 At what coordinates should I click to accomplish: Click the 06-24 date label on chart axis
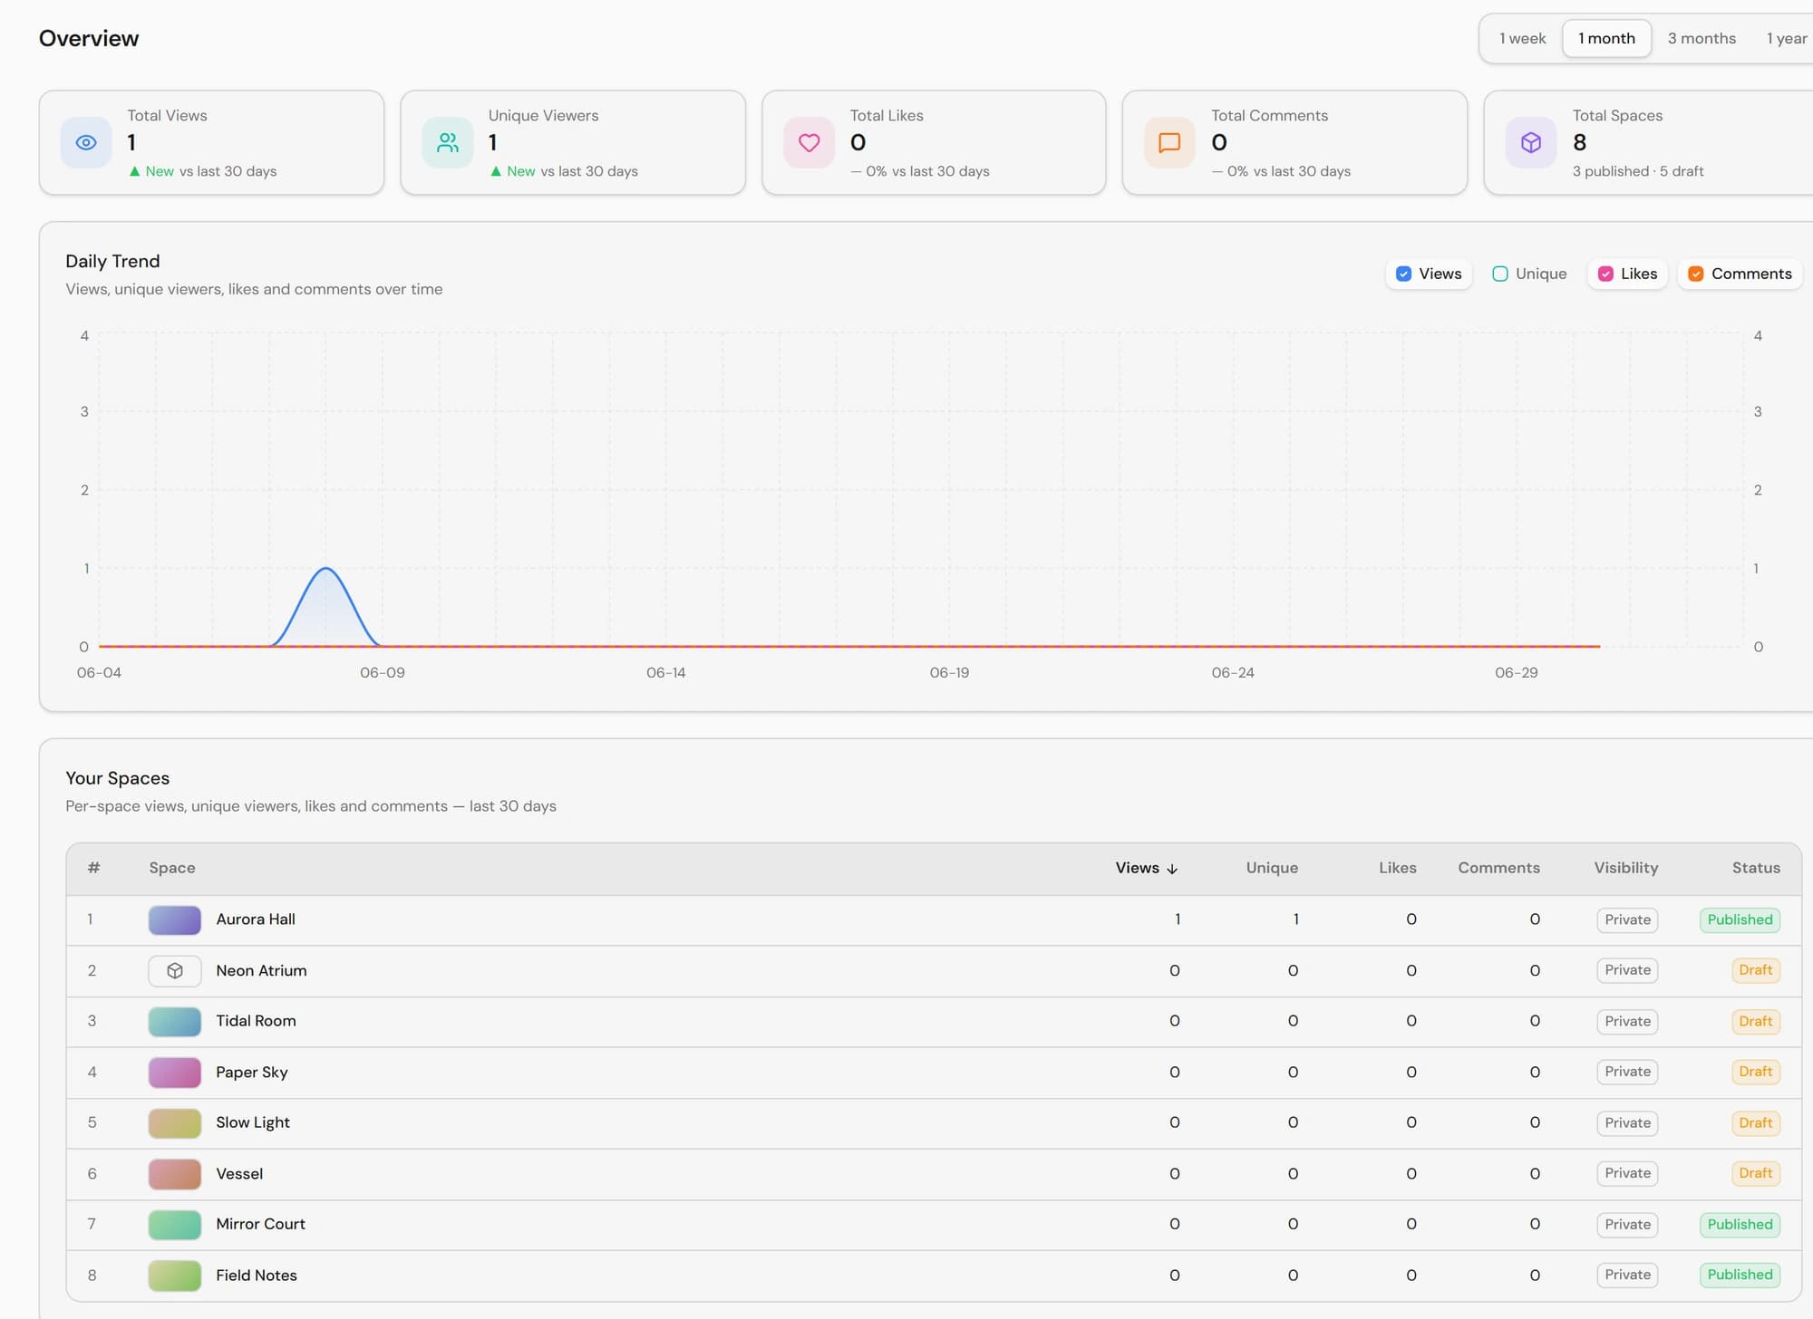tap(1233, 673)
